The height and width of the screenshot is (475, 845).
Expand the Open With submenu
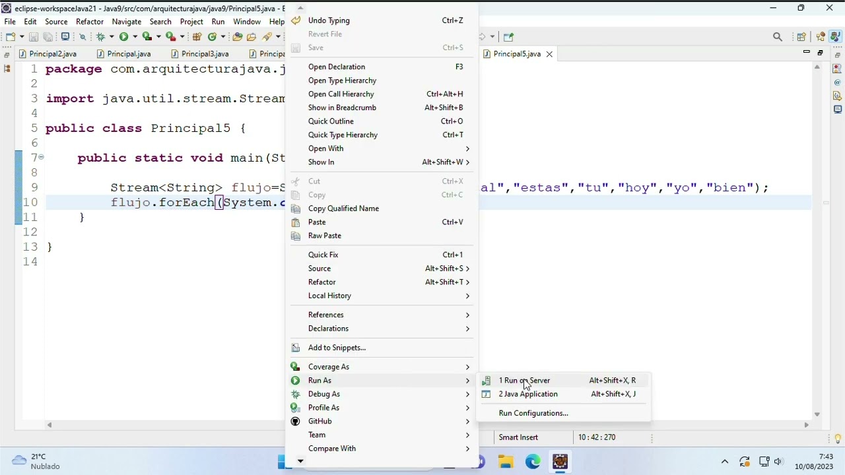pyautogui.click(x=382, y=148)
